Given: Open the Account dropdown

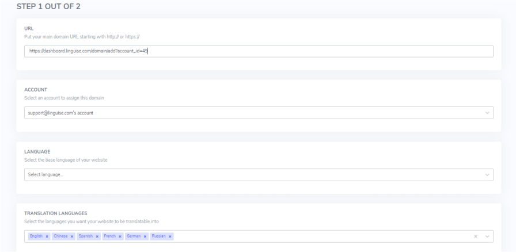Looking at the screenshot, I should [259, 113].
